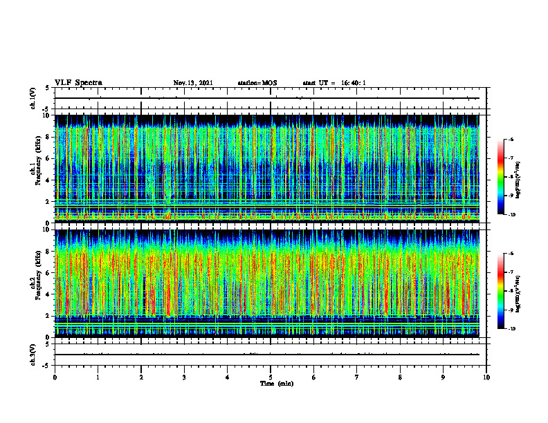Click the "-7" label on ch.2 color bar

tap(510, 272)
